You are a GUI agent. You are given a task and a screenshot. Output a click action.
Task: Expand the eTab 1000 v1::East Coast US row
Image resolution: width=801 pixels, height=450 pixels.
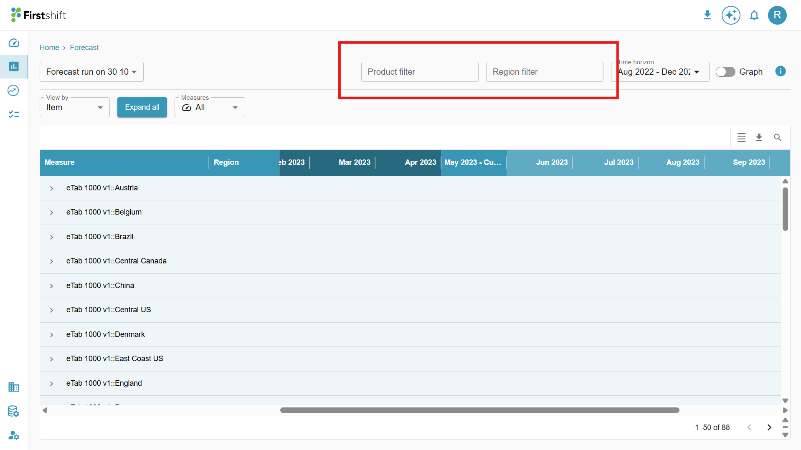pos(51,359)
